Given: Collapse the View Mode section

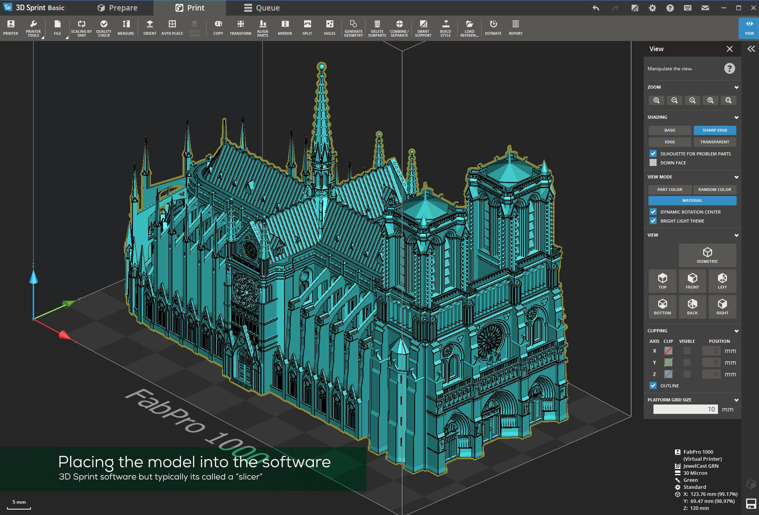Looking at the screenshot, I should pyautogui.click(x=736, y=177).
